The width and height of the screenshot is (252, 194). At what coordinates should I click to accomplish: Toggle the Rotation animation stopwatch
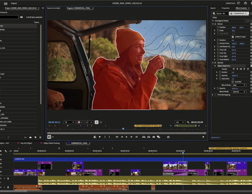point(218,40)
